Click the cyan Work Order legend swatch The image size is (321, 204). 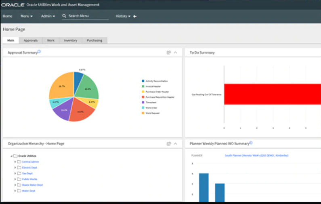[x=143, y=108]
